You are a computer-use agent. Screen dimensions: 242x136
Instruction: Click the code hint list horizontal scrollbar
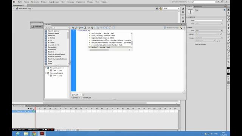(109, 50)
